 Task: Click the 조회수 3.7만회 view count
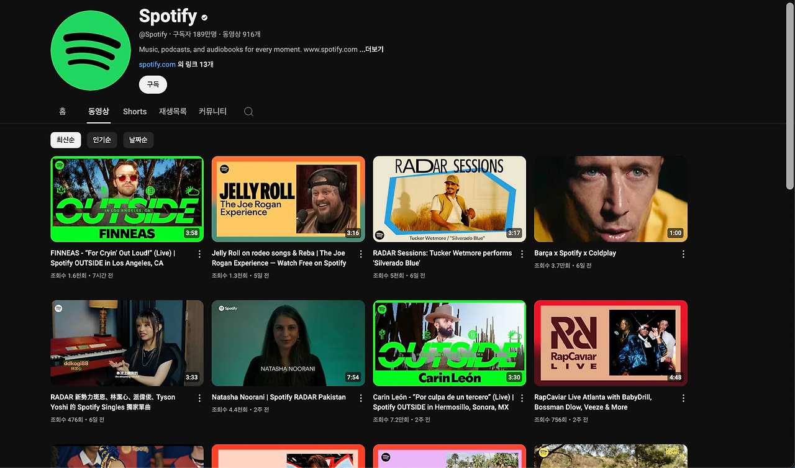point(552,266)
